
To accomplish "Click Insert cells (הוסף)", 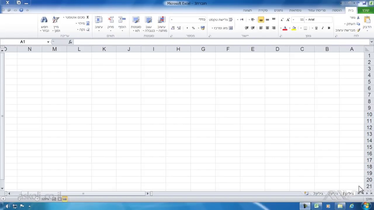I will (x=122, y=24).
